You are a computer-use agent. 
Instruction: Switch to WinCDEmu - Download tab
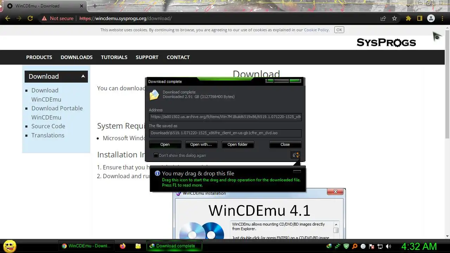[x=45, y=6]
